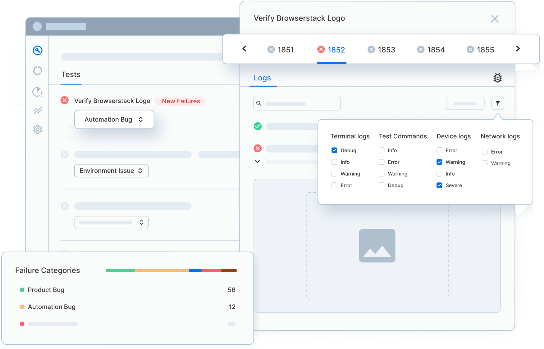Enable Error under Network logs
Viewport: 544px width, 349px height.
(485, 152)
